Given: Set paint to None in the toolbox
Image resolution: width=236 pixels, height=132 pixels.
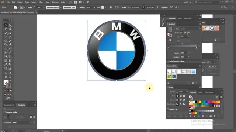Looking at the screenshot, I should pos(11,91).
